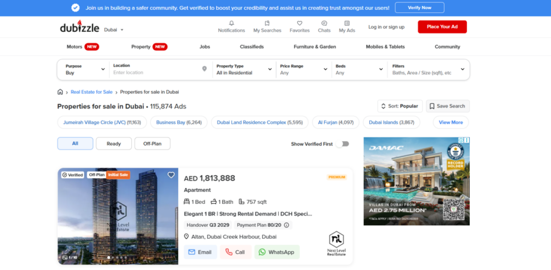This screenshot has height=270, width=551.
Task: Open the Motors menu
Action: point(83,47)
